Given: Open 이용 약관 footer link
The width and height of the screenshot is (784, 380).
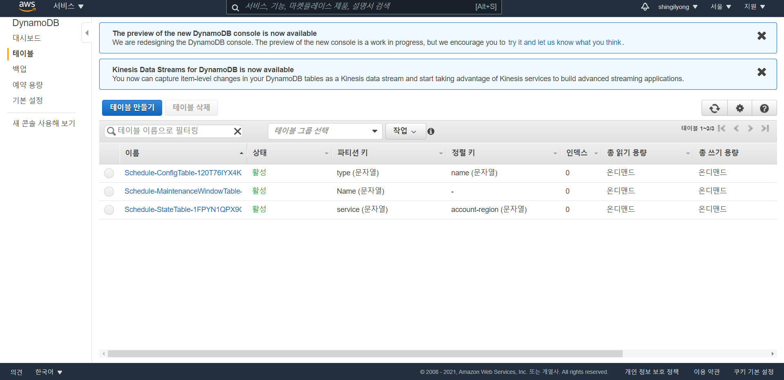Looking at the screenshot, I should click(707, 372).
